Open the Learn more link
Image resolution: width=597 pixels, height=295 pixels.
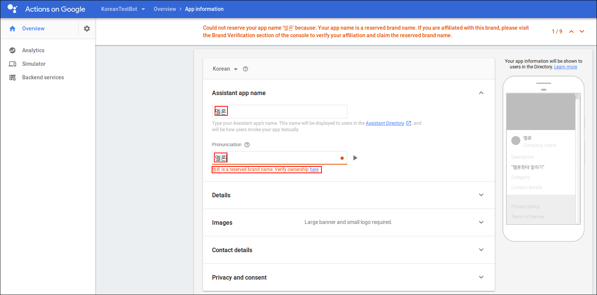565,67
